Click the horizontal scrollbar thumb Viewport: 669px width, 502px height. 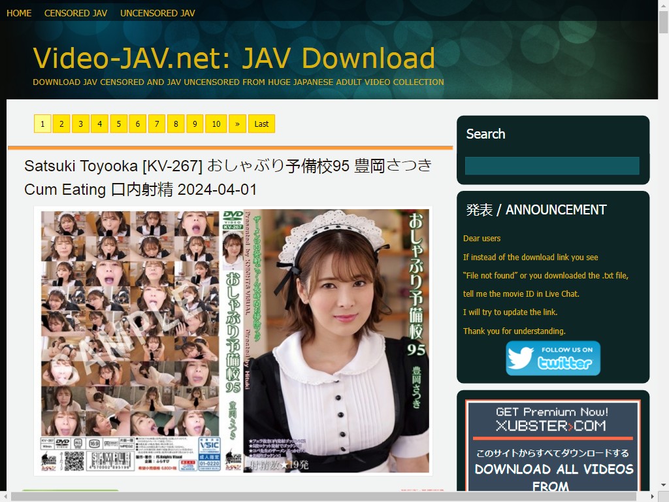[323, 497]
